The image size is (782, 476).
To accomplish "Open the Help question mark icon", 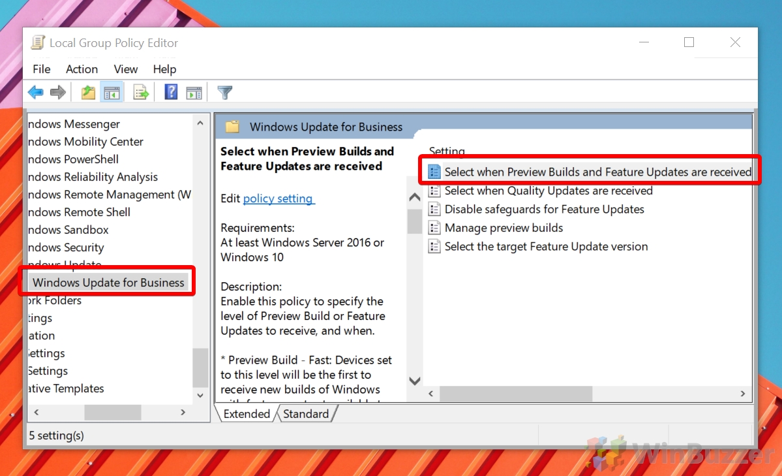I will point(171,92).
